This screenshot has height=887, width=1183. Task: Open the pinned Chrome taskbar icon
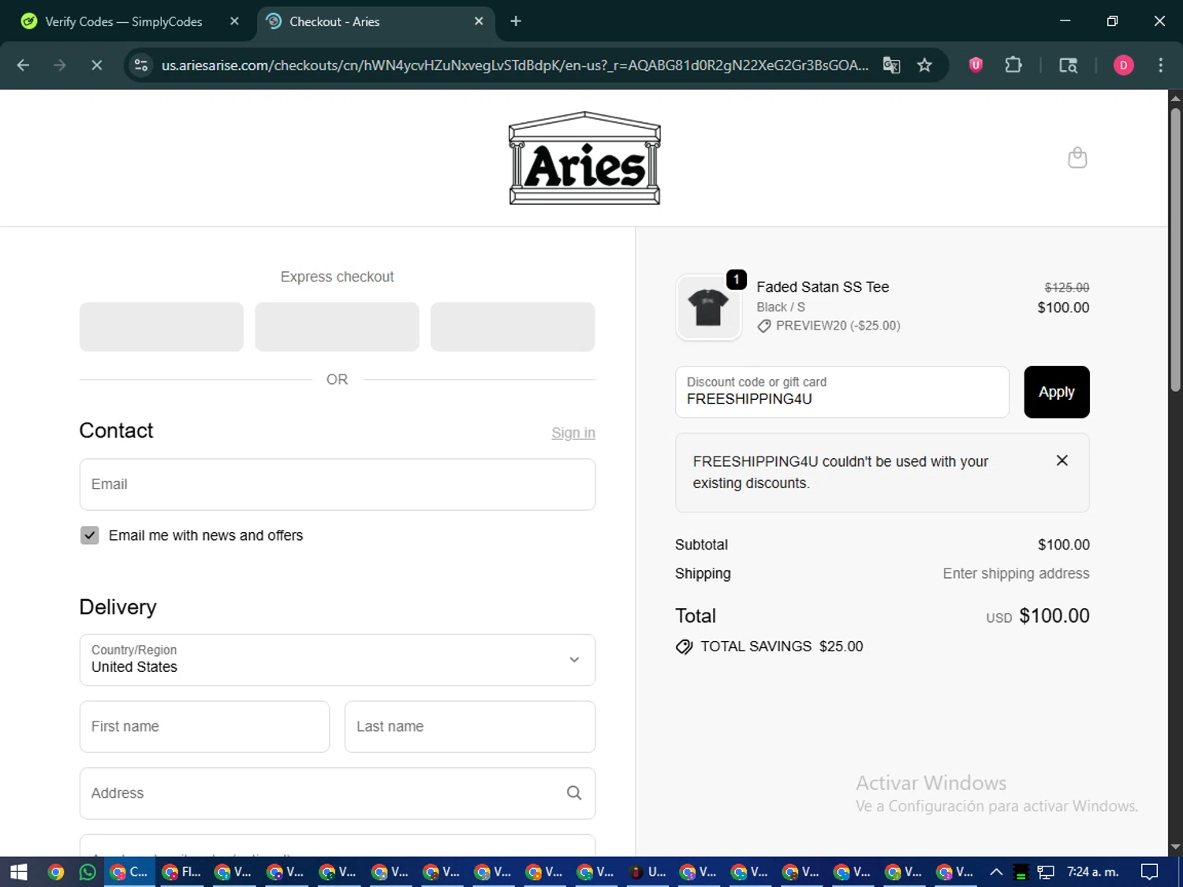point(55,872)
